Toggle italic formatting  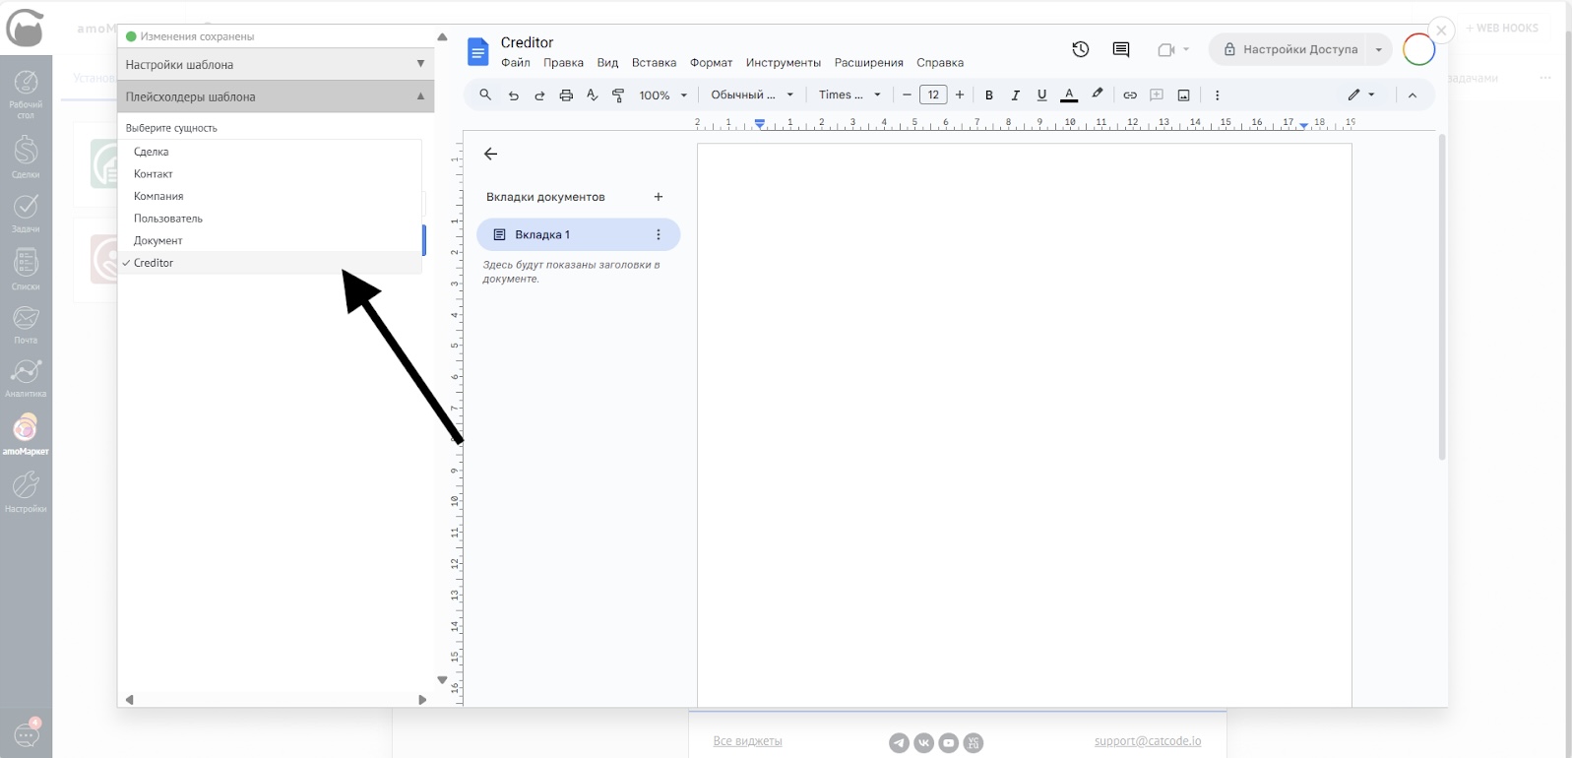[x=1015, y=95]
